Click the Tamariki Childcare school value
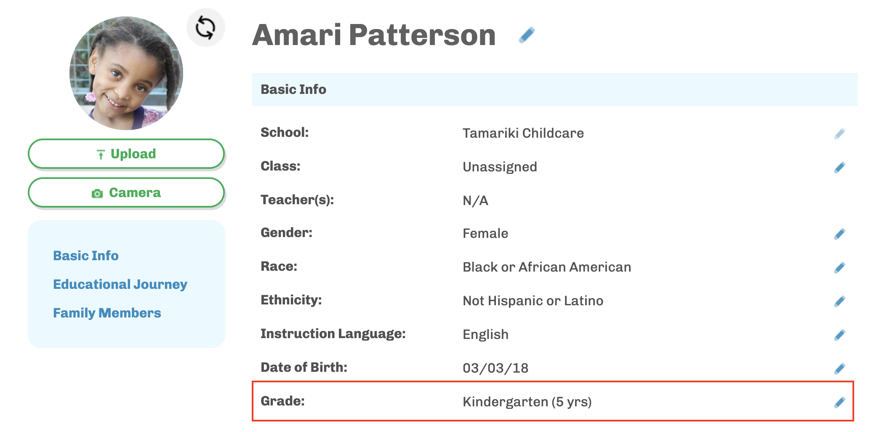Image resolution: width=879 pixels, height=432 pixels. 523,133
